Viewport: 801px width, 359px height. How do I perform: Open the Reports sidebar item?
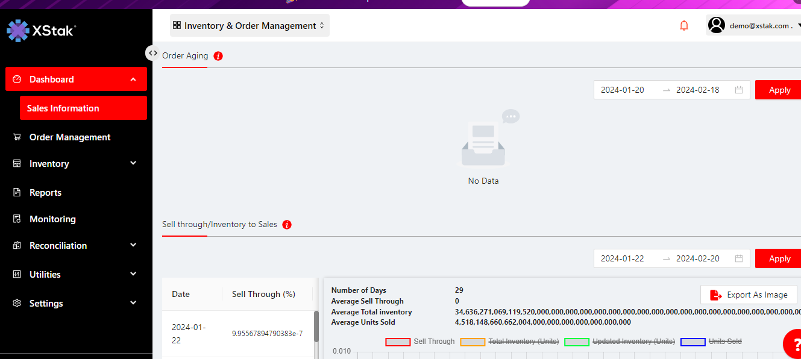click(x=45, y=193)
